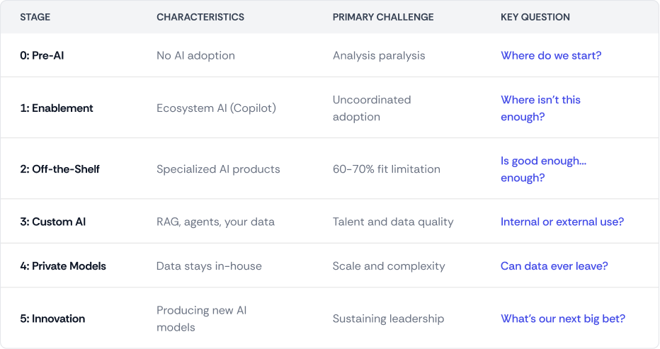Screen dimensions: 660x349
Task: Click the 'Where do we start?' link
Action: [x=551, y=55]
